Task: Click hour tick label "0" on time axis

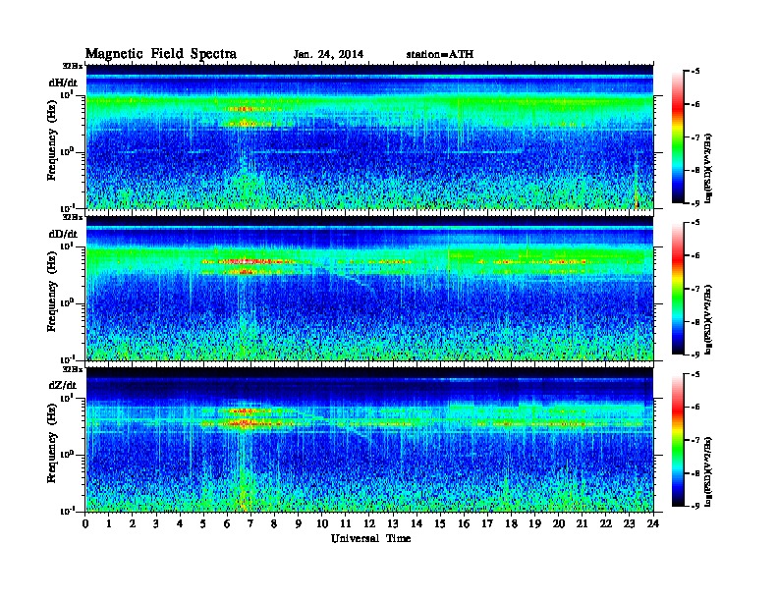Action: coord(85,523)
